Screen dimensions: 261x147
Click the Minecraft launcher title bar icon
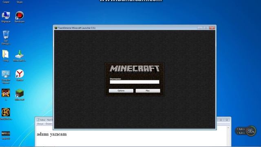[56, 28]
